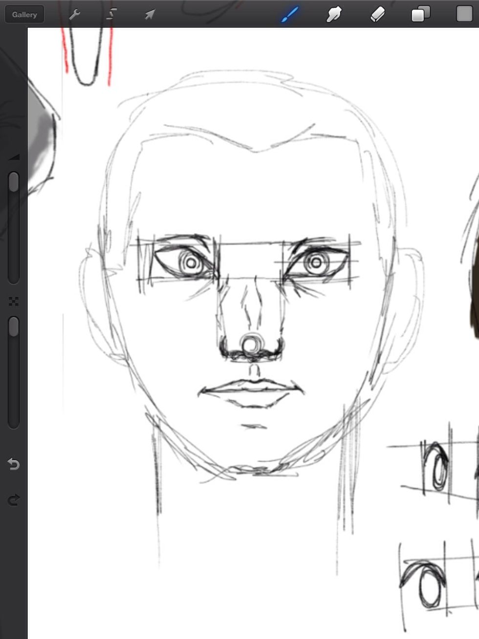479x639 pixels.
Task: Click the brush size slider handle
Action: coord(14,182)
